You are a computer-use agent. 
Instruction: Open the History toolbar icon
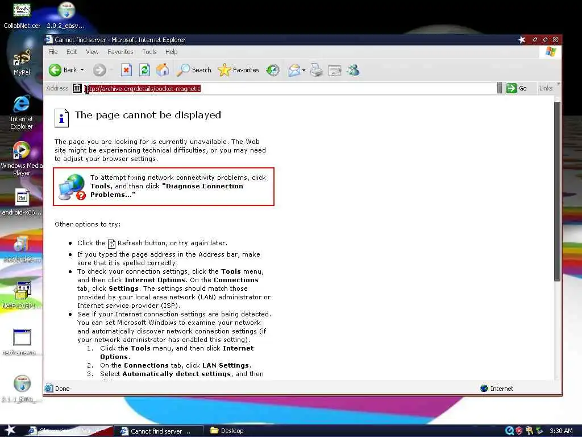tap(273, 70)
